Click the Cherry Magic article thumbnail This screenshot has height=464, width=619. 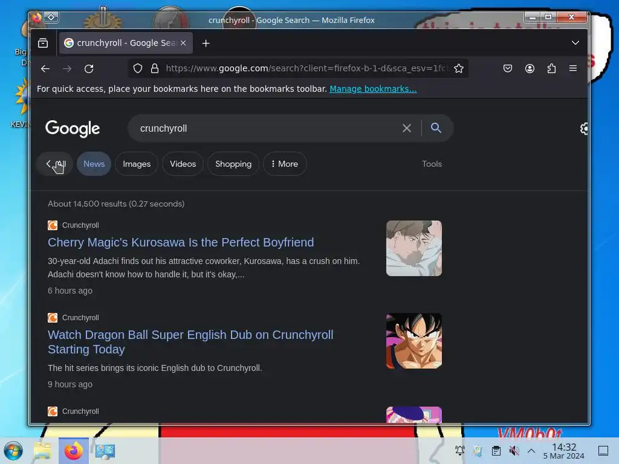click(x=413, y=248)
